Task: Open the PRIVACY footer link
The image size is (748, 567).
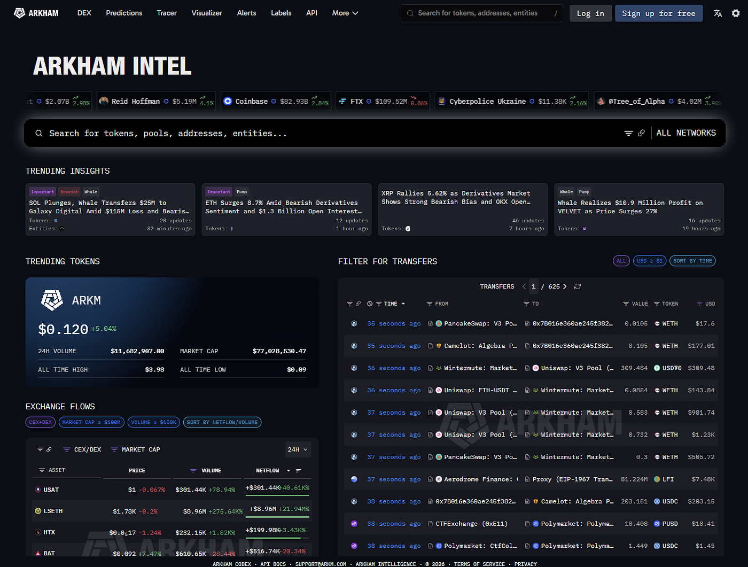Action: click(x=526, y=564)
